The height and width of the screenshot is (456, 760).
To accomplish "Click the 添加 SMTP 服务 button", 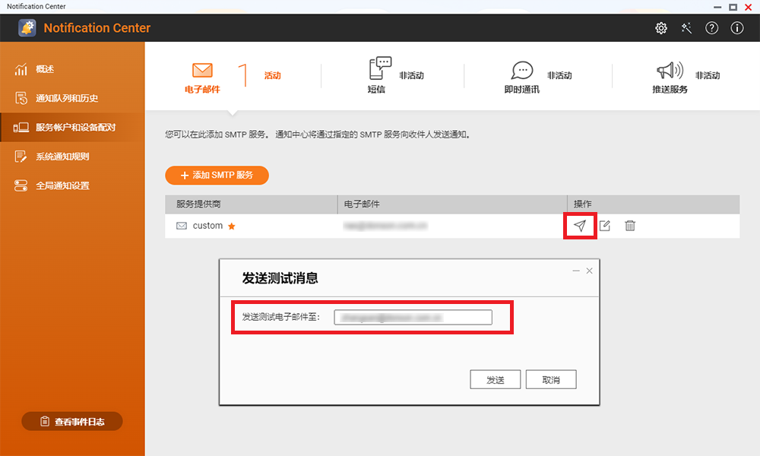I will [x=217, y=175].
